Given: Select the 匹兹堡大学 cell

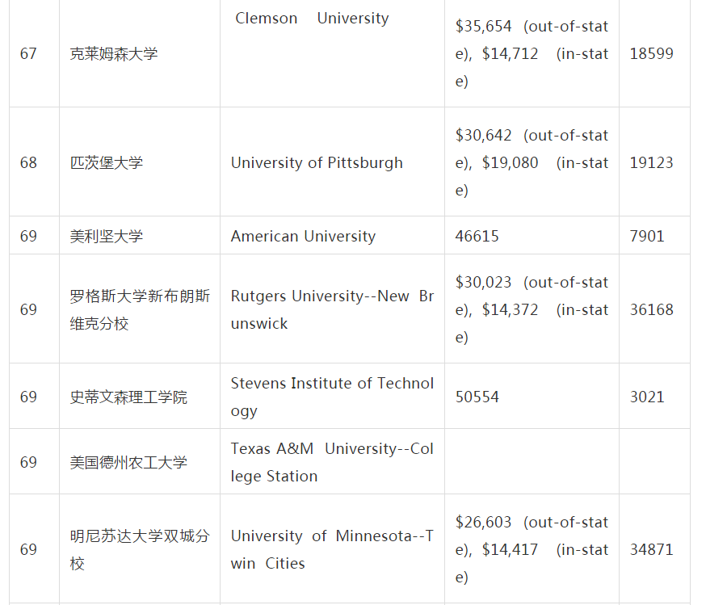Looking at the screenshot, I should click(107, 162).
